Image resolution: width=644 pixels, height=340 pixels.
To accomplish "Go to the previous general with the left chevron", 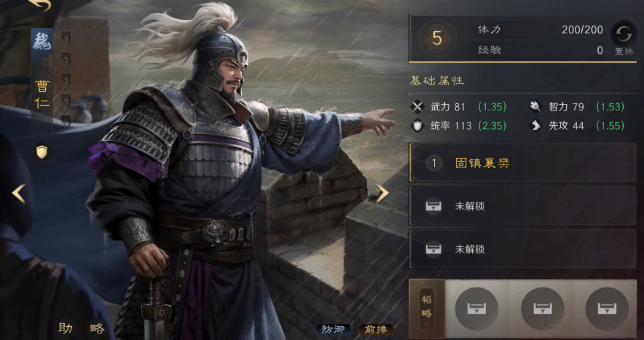I will pyautogui.click(x=19, y=194).
